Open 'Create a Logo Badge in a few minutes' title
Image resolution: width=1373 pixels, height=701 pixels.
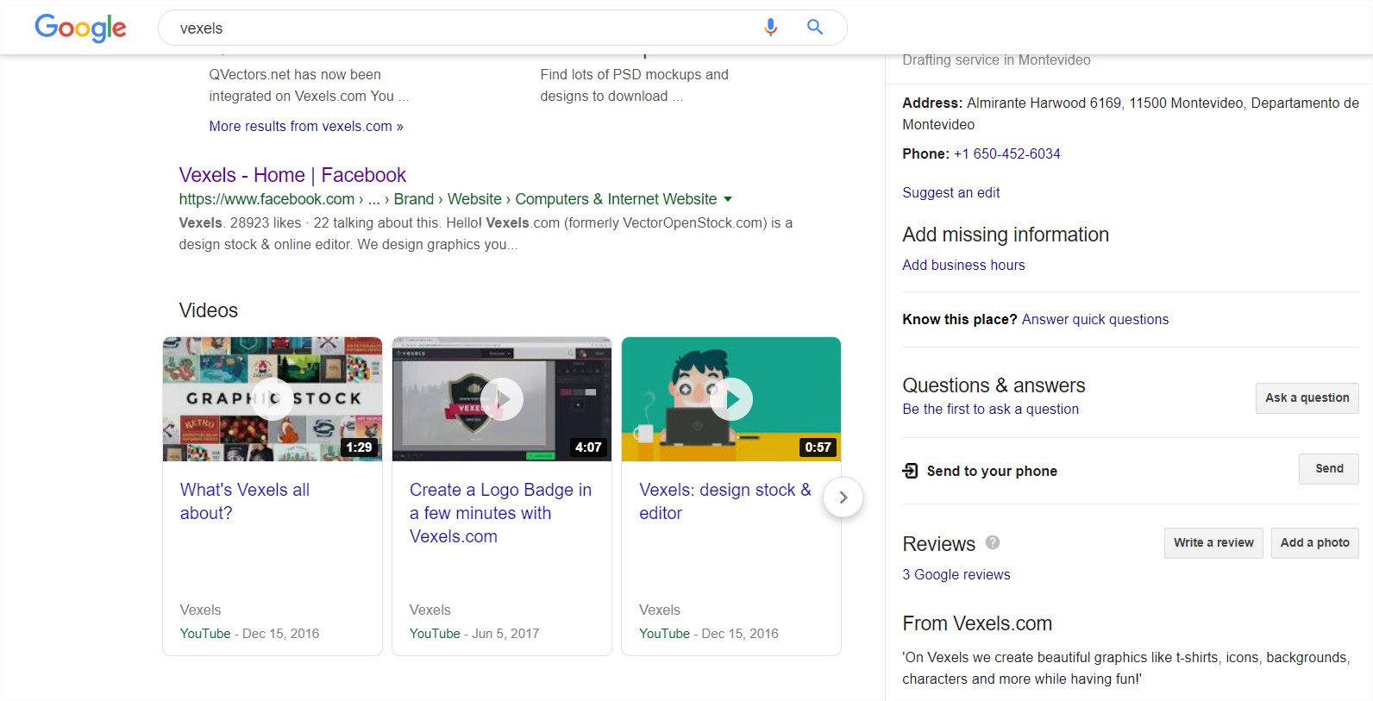[x=500, y=513]
